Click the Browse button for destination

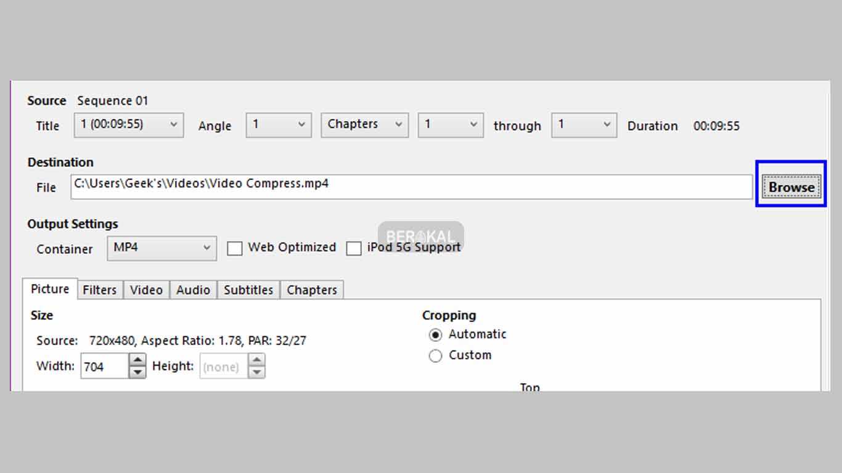(x=791, y=187)
